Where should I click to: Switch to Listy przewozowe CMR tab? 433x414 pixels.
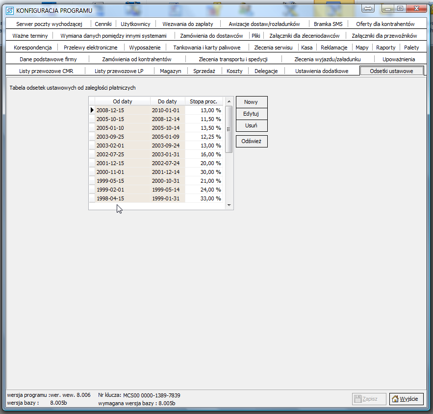(x=46, y=71)
